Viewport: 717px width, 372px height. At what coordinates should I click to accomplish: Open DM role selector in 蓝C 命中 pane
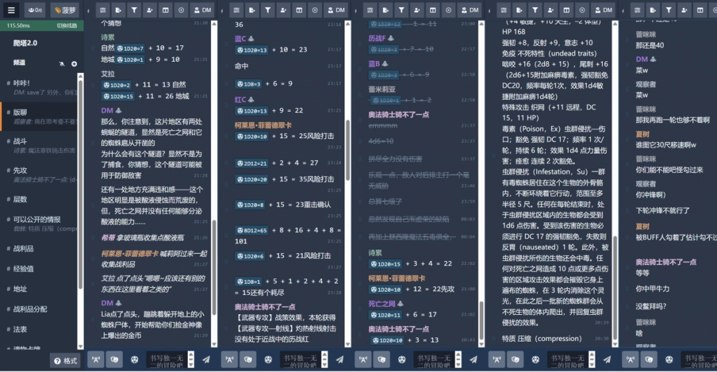click(x=336, y=10)
